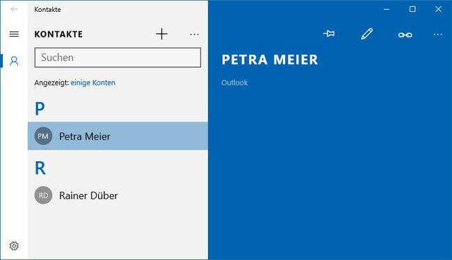Image resolution: width=452 pixels, height=260 pixels.
Task: Click the back arrow in title bar
Action: [14, 9]
